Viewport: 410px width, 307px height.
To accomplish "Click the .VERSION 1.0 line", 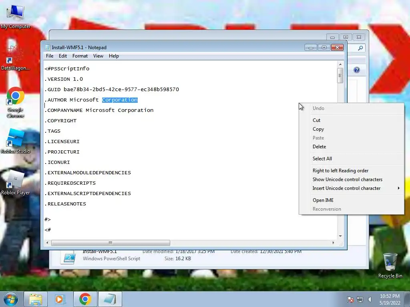I will pos(64,79).
